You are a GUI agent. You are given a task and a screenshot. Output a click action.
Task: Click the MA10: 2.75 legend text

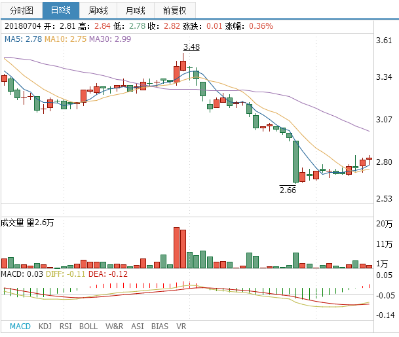coord(66,39)
